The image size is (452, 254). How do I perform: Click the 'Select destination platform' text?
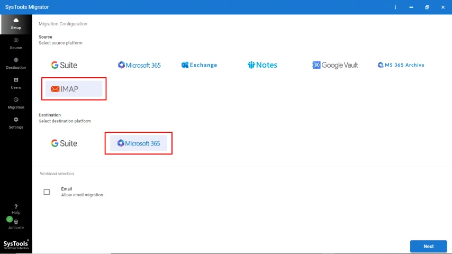point(65,121)
